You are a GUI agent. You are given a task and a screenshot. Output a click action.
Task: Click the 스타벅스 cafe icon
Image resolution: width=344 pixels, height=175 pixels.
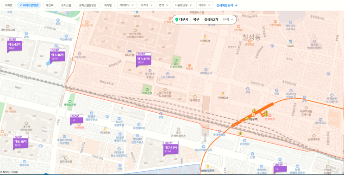[239, 26]
